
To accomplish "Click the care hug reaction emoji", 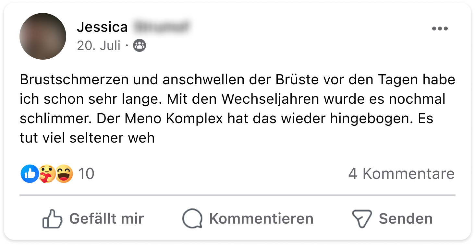I will coord(47,174).
